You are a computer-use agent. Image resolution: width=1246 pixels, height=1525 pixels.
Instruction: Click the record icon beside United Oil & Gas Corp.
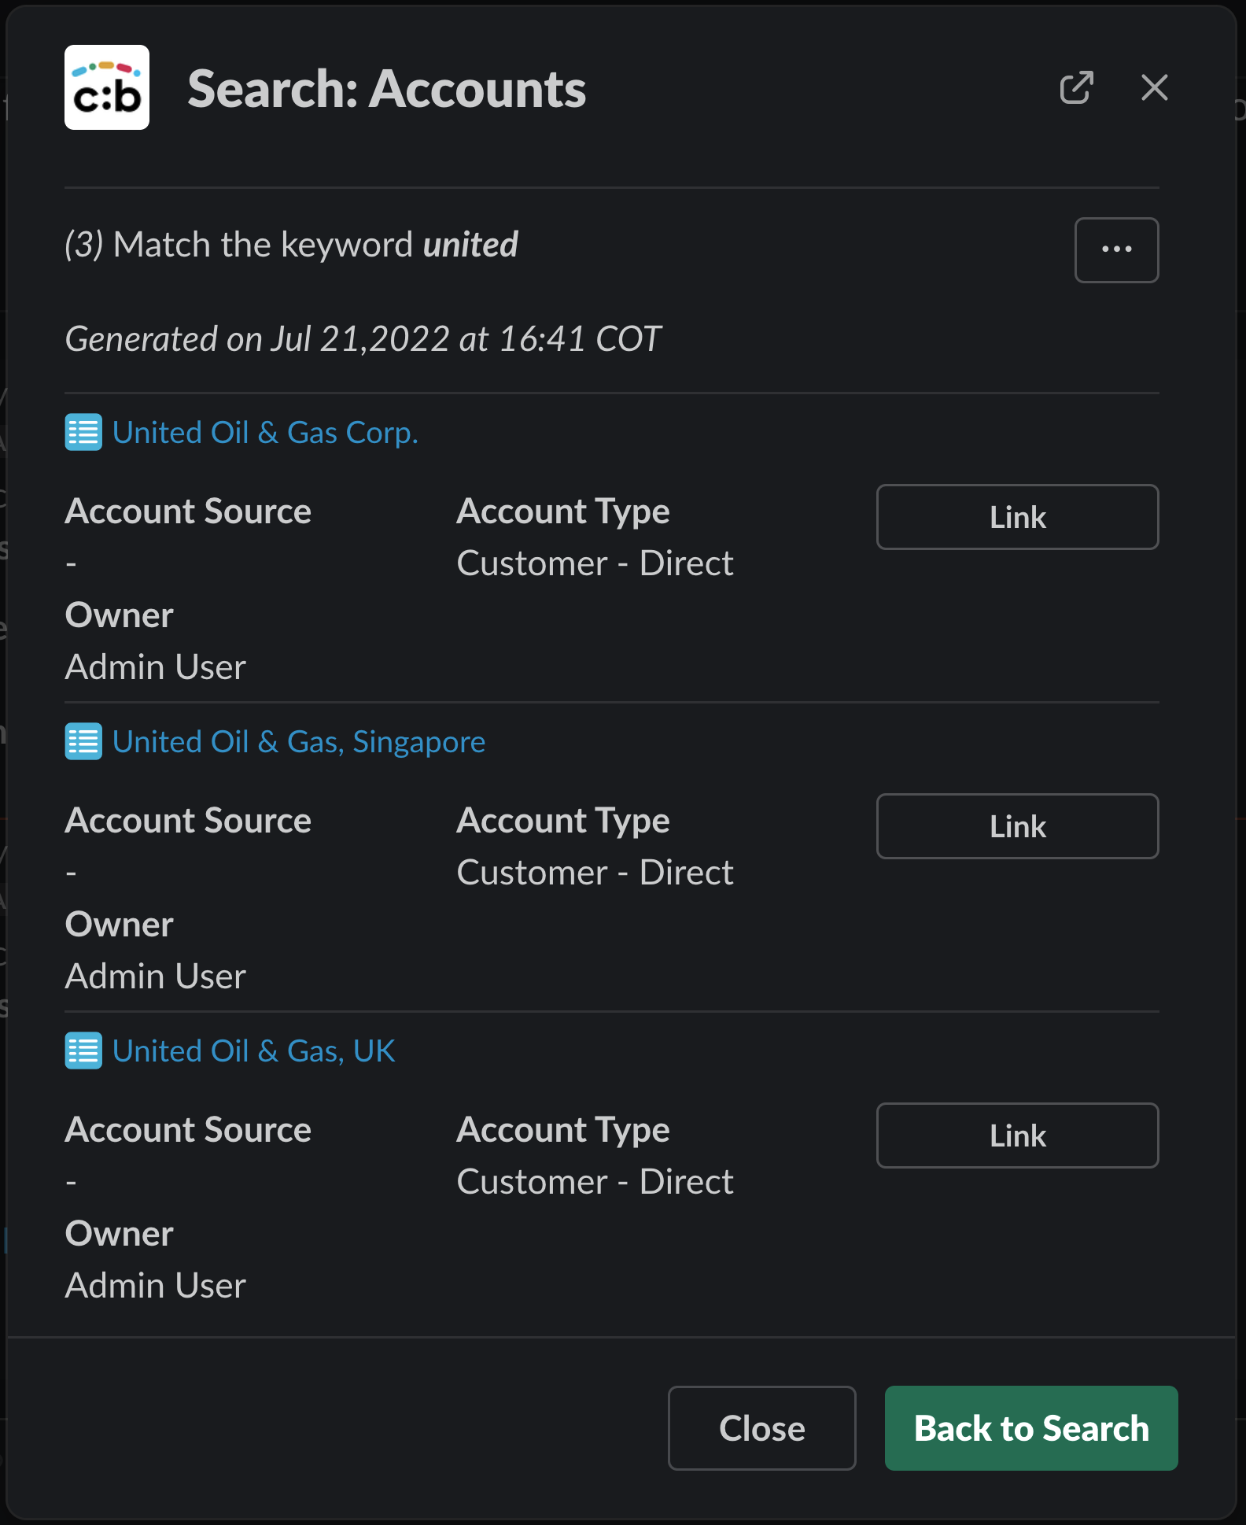(x=83, y=432)
